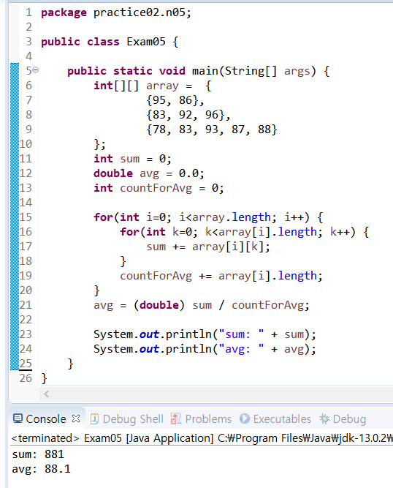Screen dimensions: 393x488
Task: Click the Executables play icon
Action: pyautogui.click(x=245, y=418)
